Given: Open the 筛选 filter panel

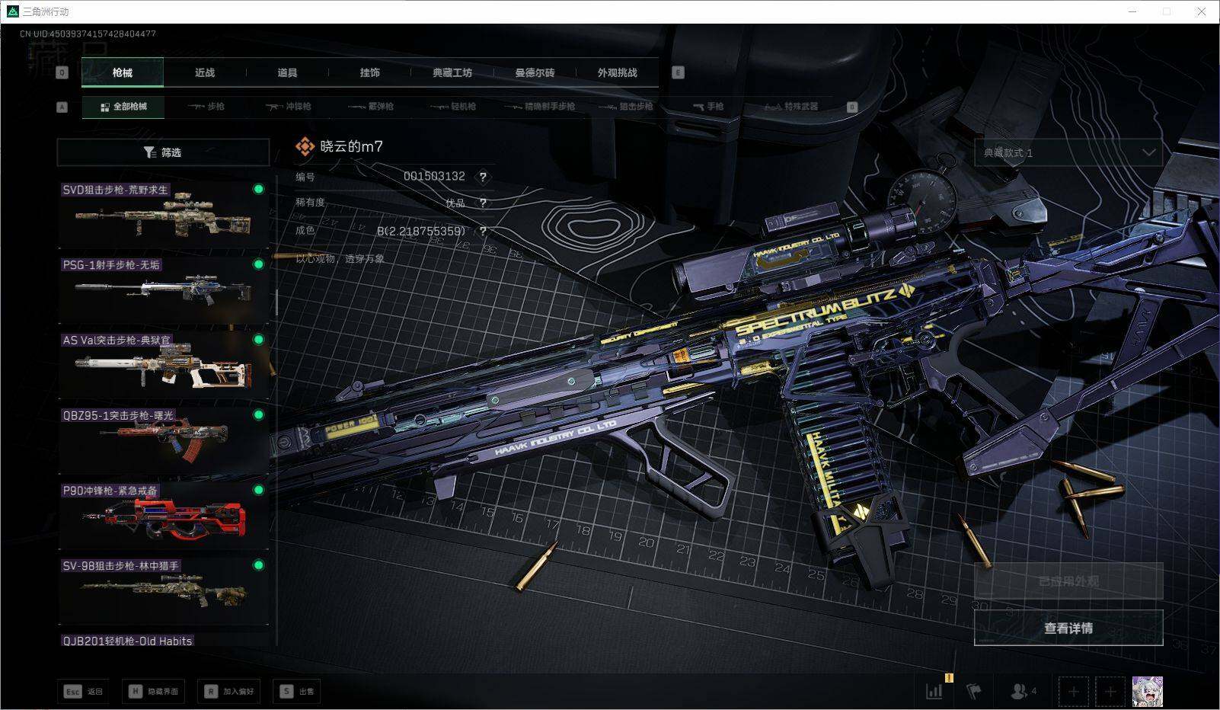Looking at the screenshot, I should click(x=163, y=152).
